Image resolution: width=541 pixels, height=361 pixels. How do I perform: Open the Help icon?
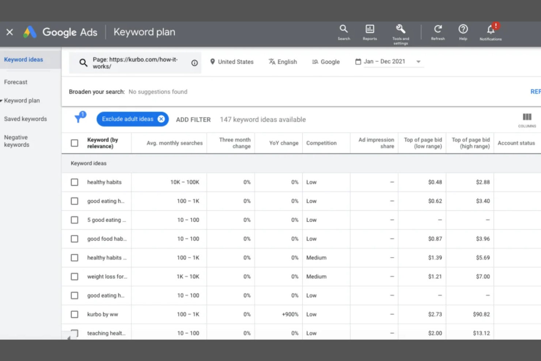463,29
